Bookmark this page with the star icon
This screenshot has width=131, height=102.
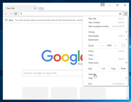(120, 14)
